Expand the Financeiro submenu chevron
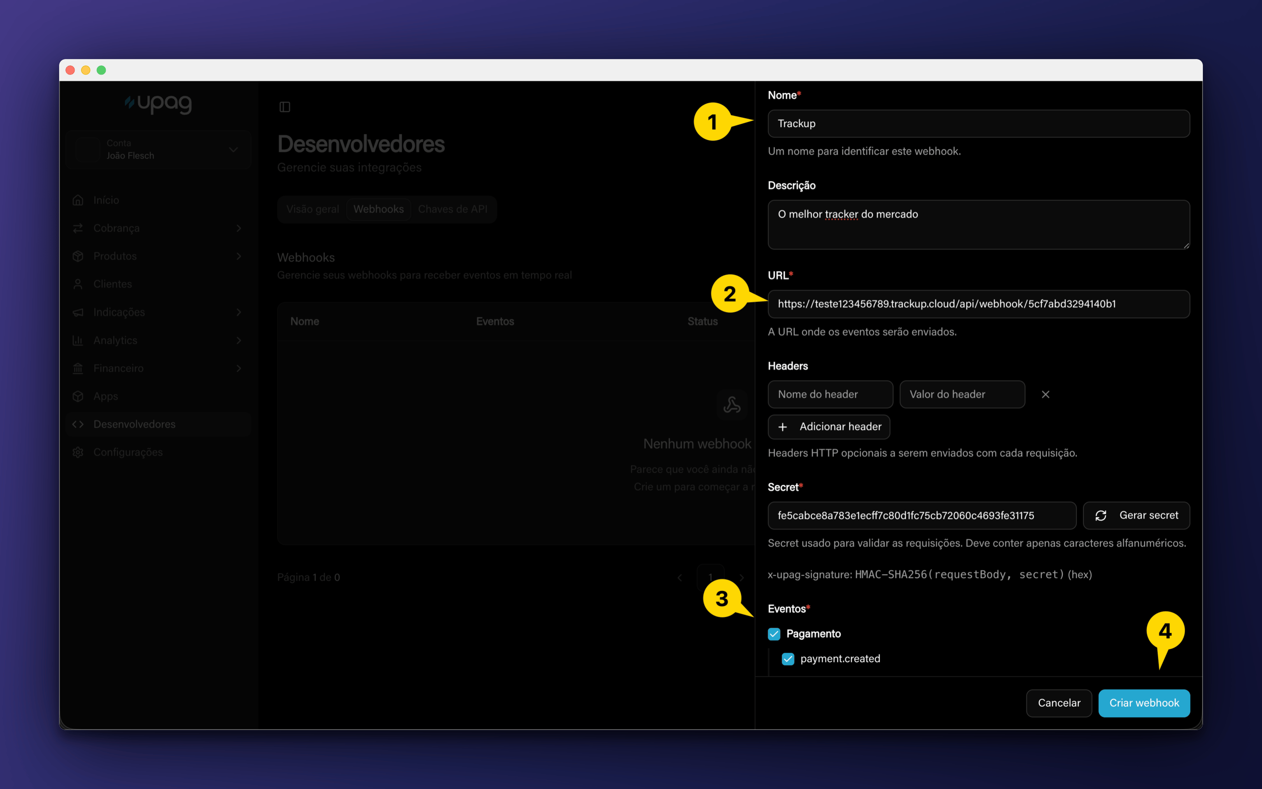Image resolution: width=1262 pixels, height=789 pixels. (x=239, y=368)
